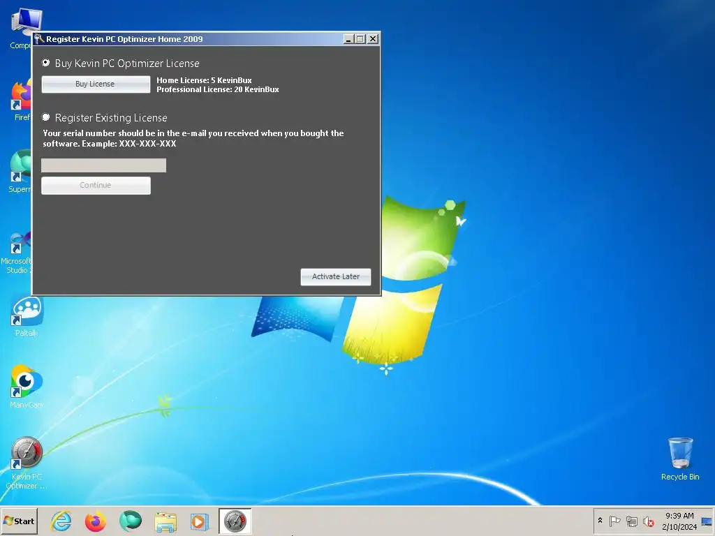Show hidden icons in system tray
The image size is (715, 536).
[x=600, y=521]
